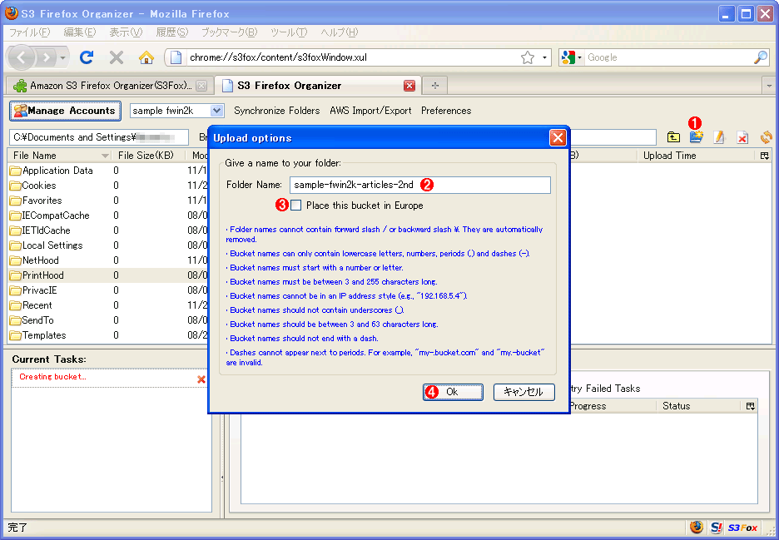Click the キャンセル button
The height and width of the screenshot is (540, 779).
point(523,392)
